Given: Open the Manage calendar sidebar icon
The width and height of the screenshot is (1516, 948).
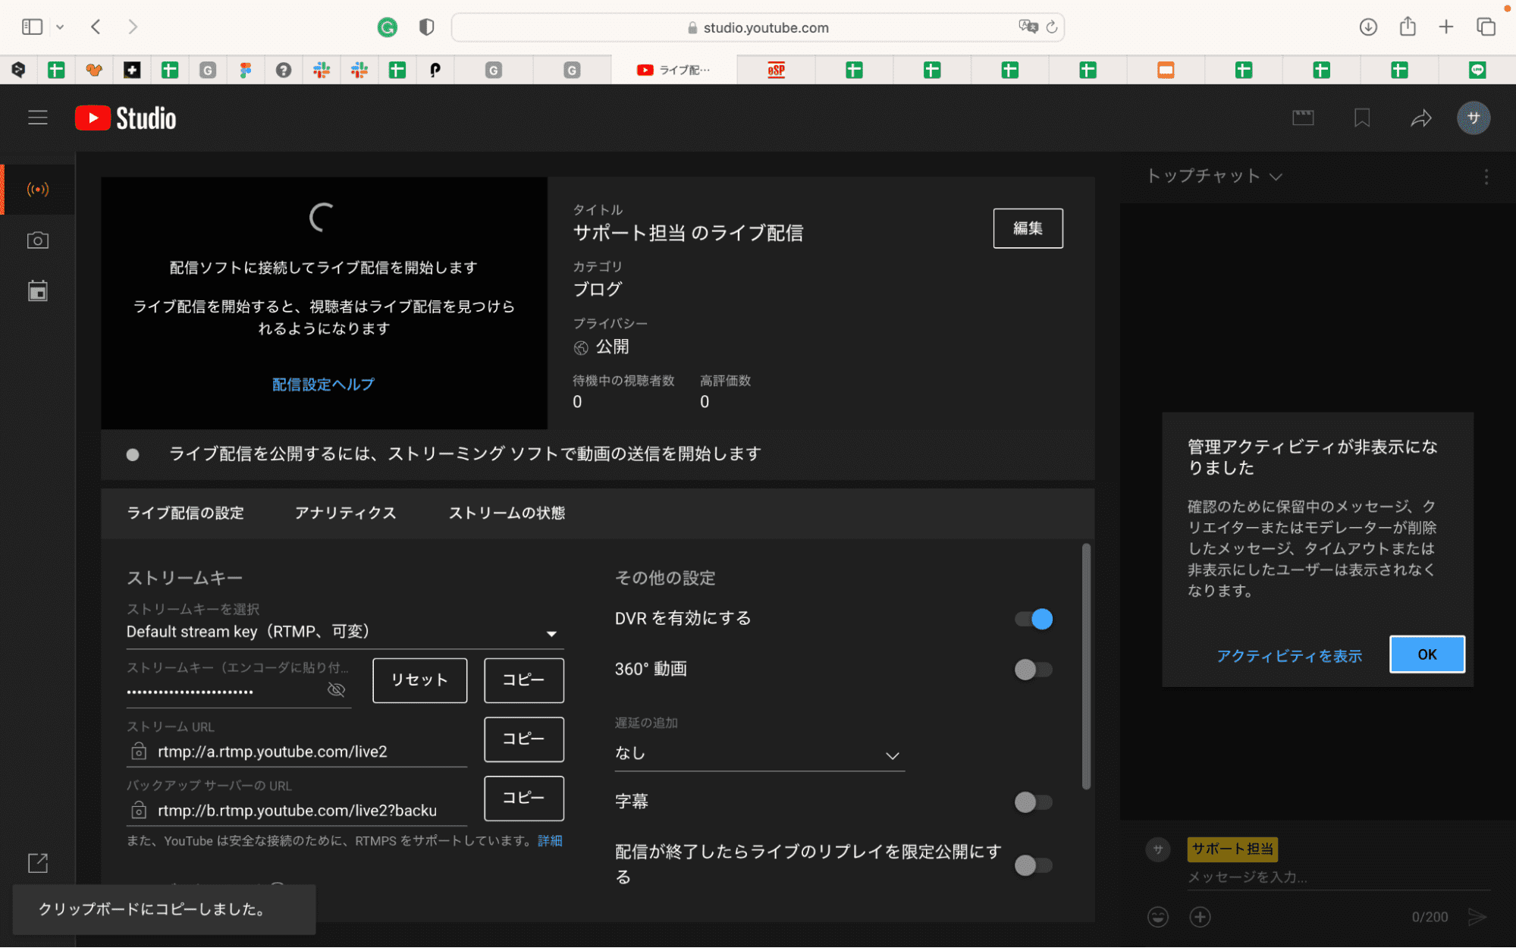Looking at the screenshot, I should (x=37, y=291).
